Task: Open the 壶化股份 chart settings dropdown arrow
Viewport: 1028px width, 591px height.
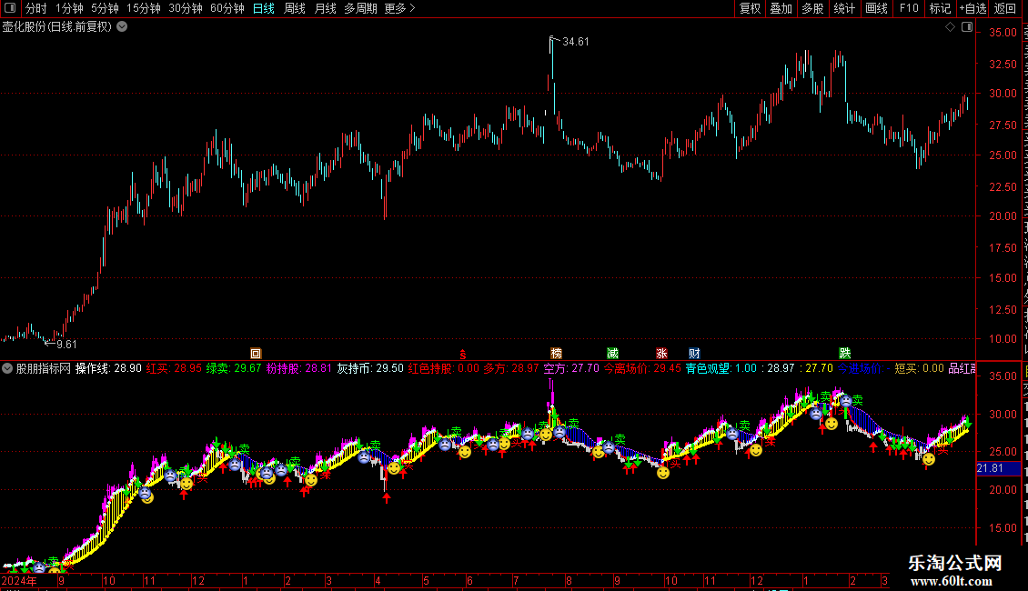Action: pyautogui.click(x=122, y=27)
